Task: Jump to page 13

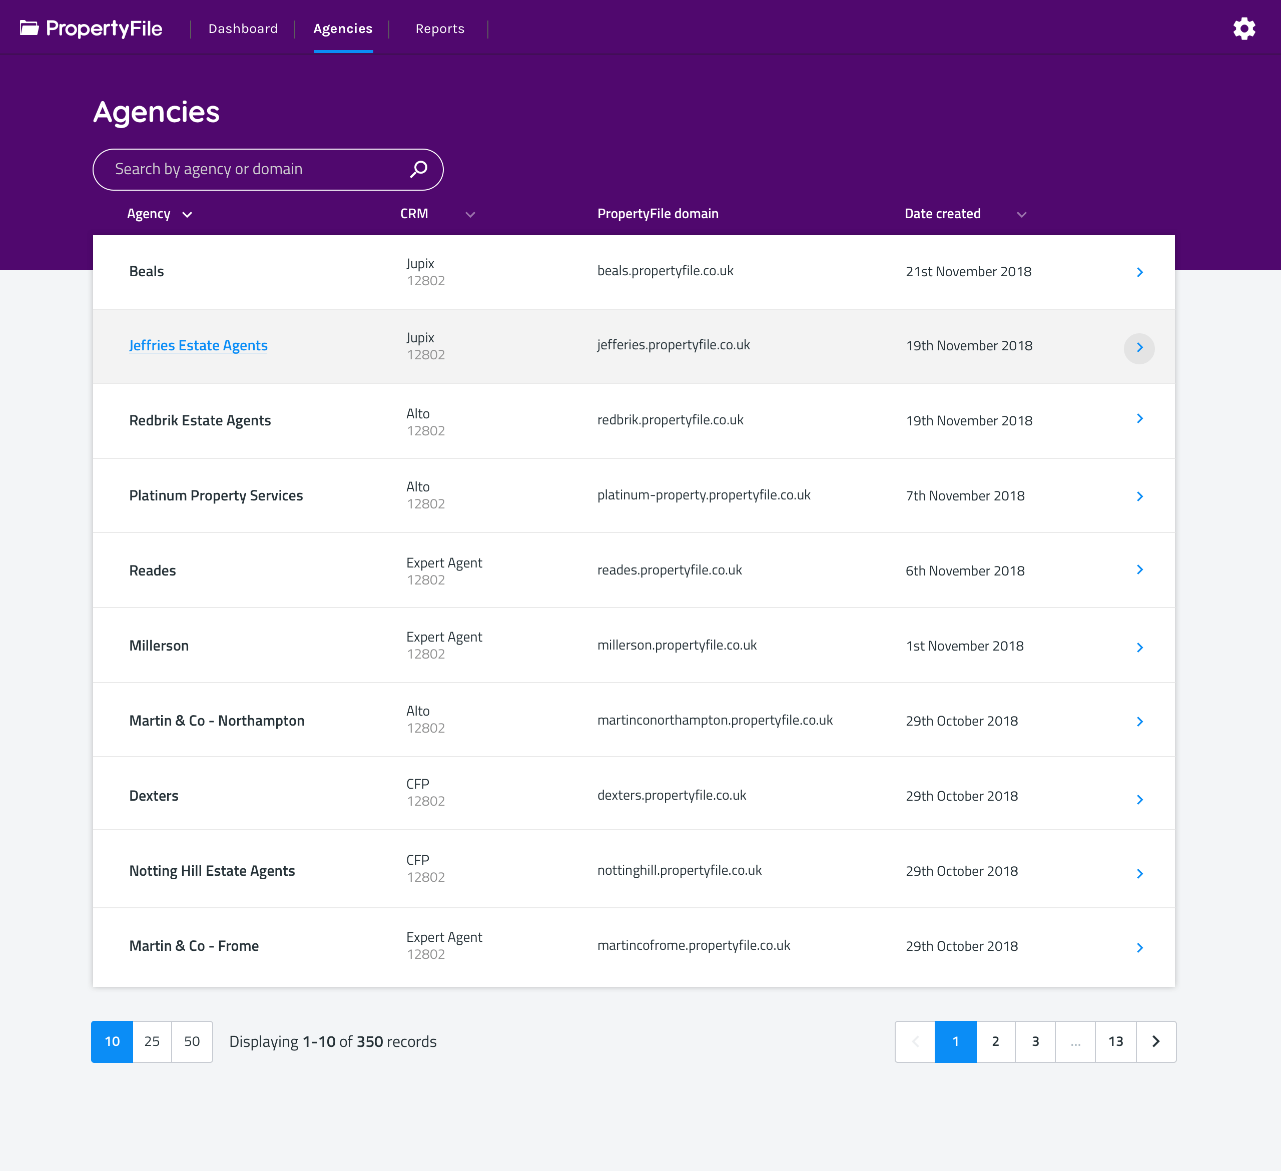Action: click(1115, 1041)
